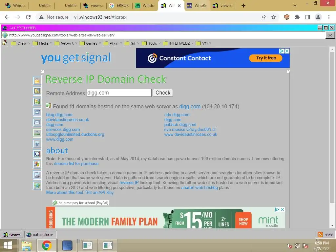Switch to the WhoRe browser tab
The height and width of the screenshot is (252, 336).
click(x=198, y=6)
